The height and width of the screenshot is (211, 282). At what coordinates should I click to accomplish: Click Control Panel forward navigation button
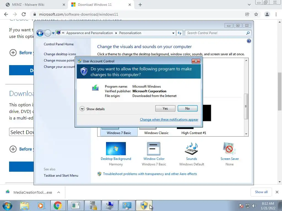coord(48,33)
